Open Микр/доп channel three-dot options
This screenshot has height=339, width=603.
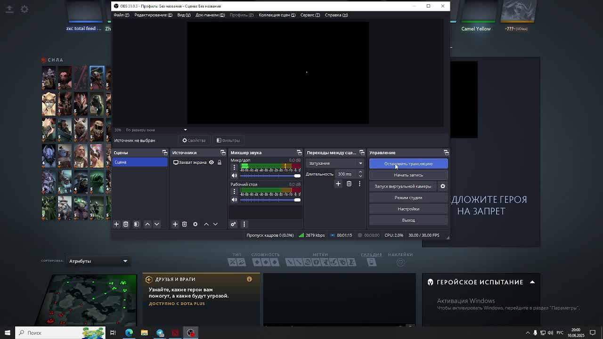pyautogui.click(x=234, y=167)
